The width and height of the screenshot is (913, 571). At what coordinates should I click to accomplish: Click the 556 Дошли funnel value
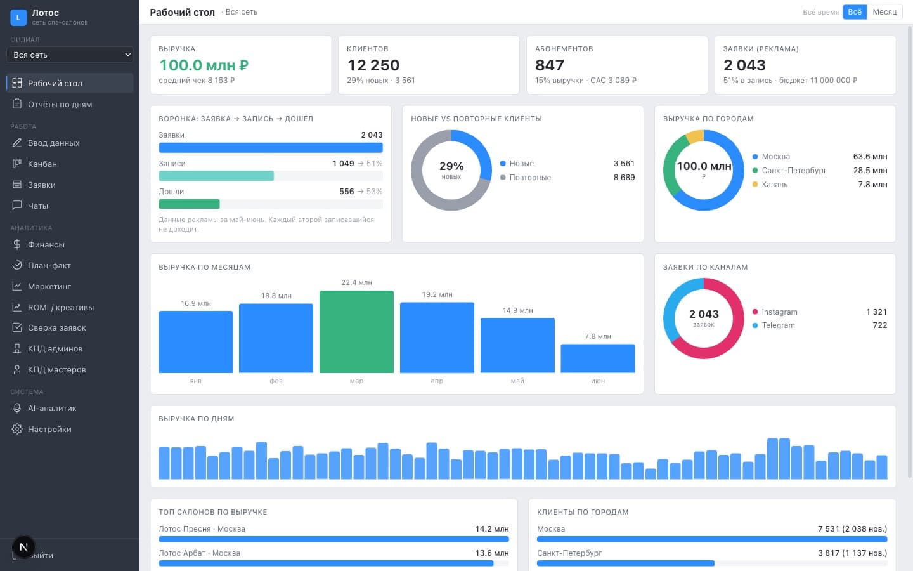click(347, 192)
